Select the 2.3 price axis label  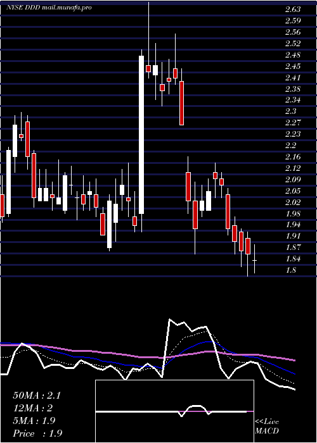(x=290, y=111)
